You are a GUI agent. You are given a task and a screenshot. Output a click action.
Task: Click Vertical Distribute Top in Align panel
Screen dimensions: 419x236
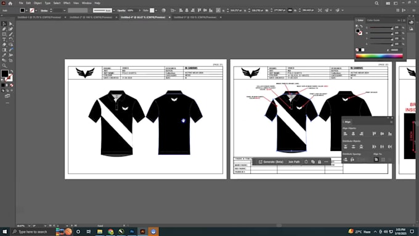pyautogui.click(x=345, y=147)
